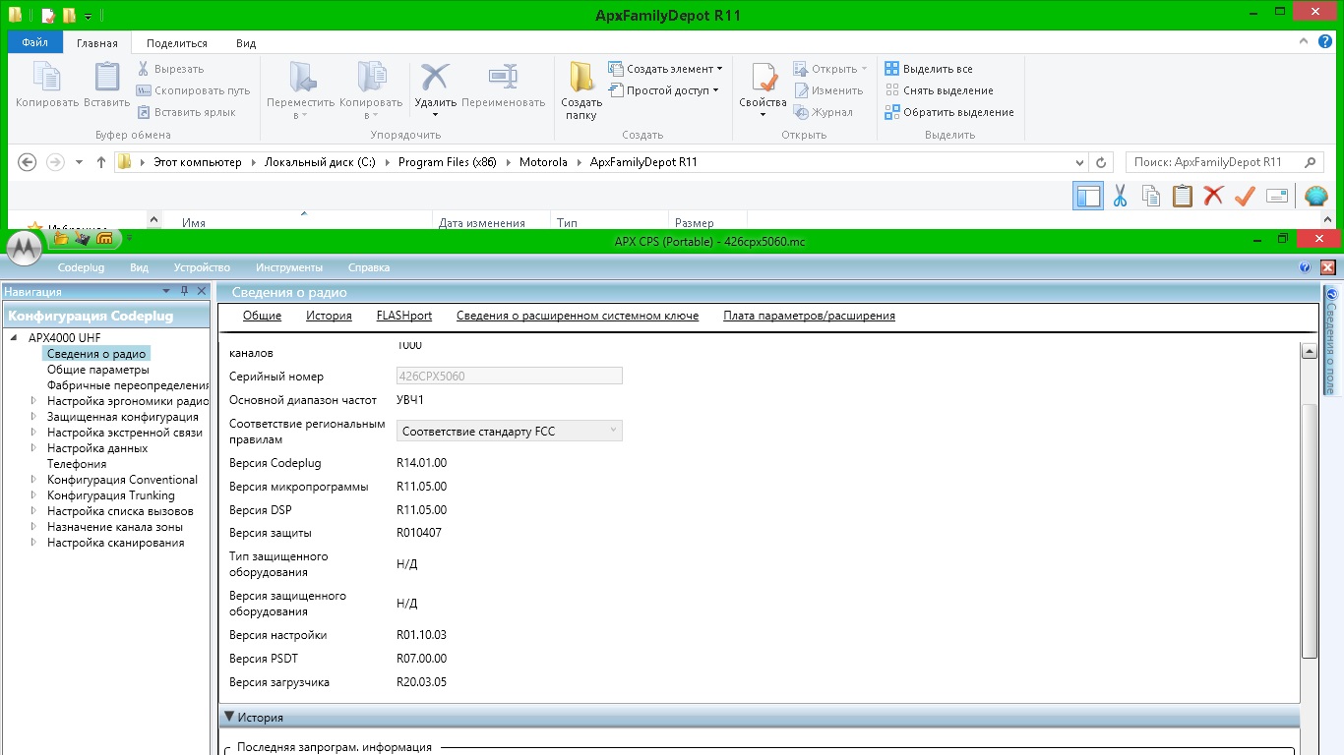
Task: Close the Навигация panel
Action: (x=202, y=291)
